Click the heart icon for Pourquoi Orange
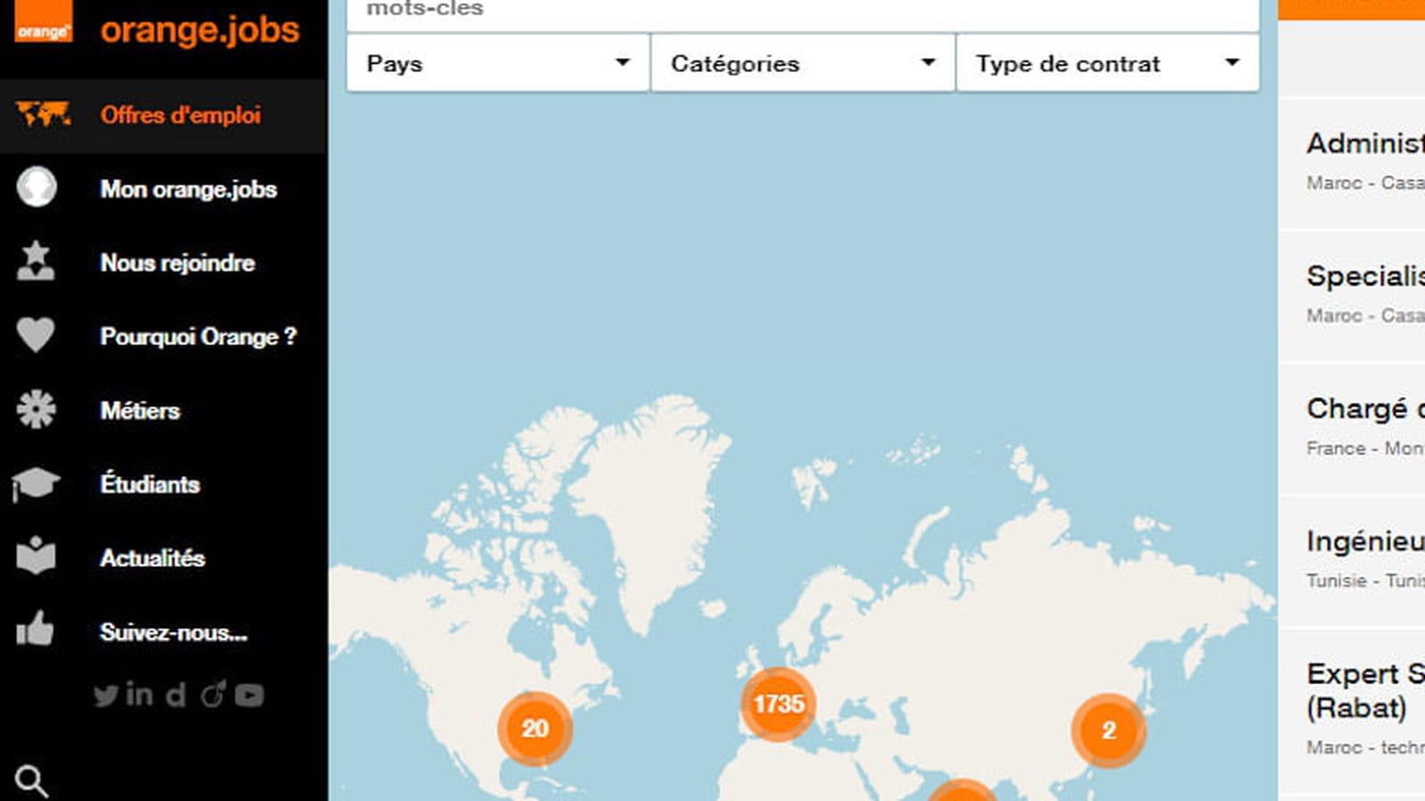 [36, 336]
